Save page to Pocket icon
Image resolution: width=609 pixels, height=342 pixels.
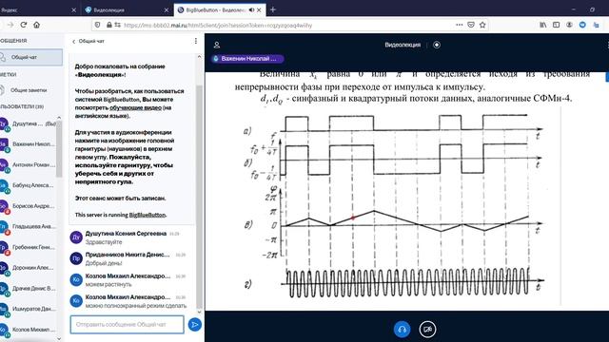[471, 25]
